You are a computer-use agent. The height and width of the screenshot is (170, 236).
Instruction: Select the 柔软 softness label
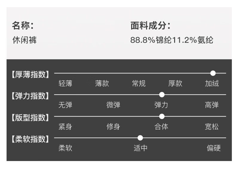(x=65, y=148)
